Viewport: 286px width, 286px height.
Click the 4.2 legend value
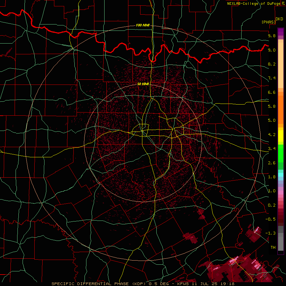tap(272, 135)
